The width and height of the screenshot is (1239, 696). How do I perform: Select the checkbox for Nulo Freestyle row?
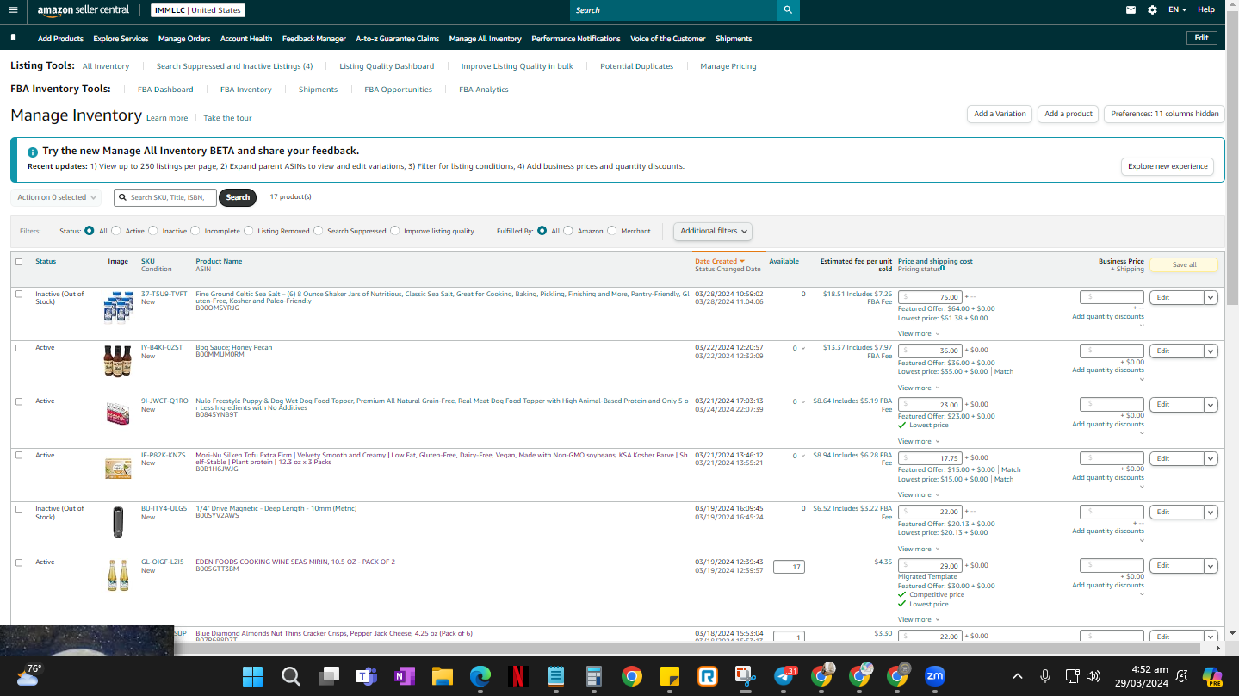click(19, 401)
